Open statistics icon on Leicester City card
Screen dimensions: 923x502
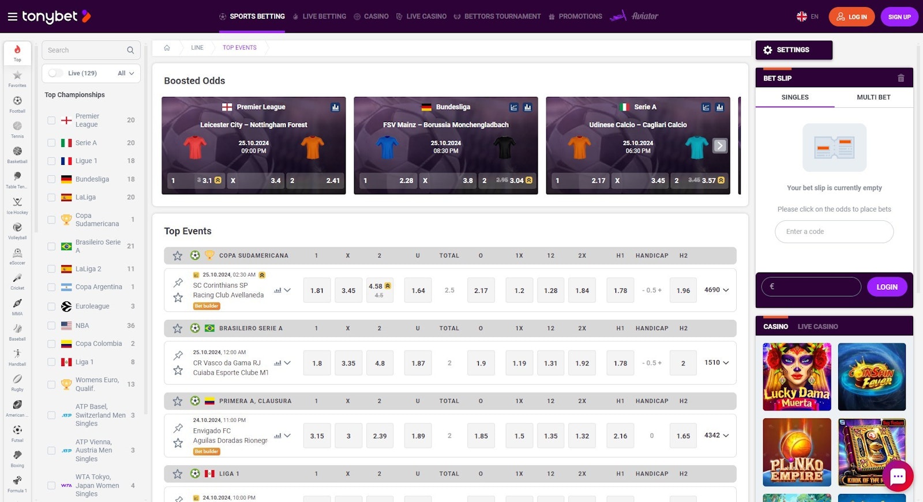335,107
